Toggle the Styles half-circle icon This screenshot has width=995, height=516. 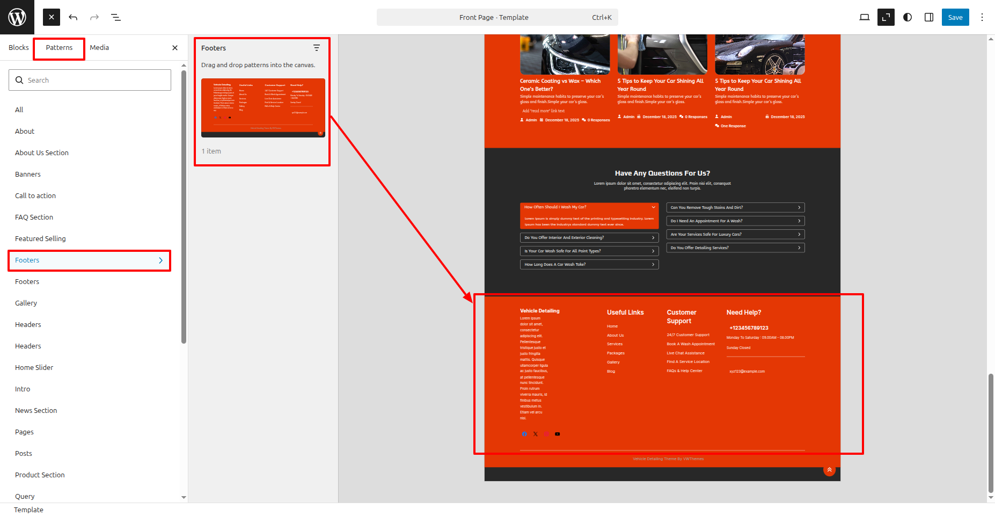[x=908, y=17]
